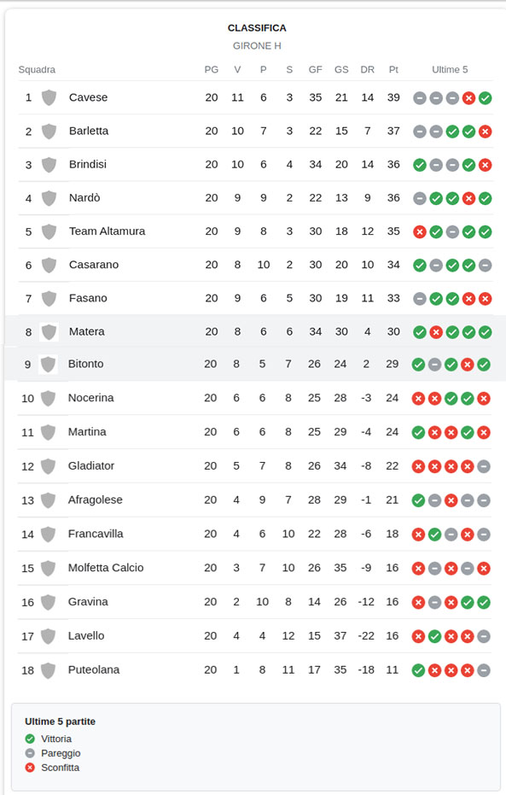Open the Team Altamura link
This screenshot has width=506, height=795.
(x=107, y=231)
